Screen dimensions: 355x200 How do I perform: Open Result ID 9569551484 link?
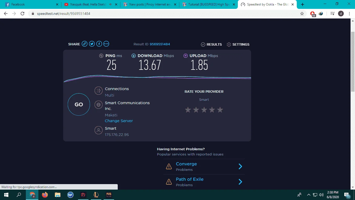coord(160,44)
